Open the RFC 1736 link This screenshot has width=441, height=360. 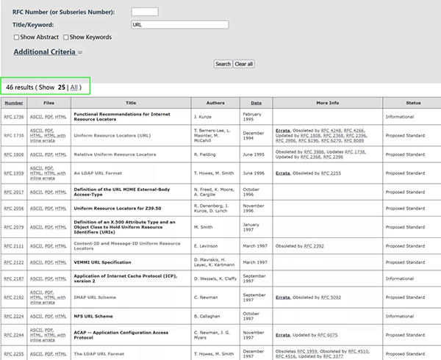14,117
